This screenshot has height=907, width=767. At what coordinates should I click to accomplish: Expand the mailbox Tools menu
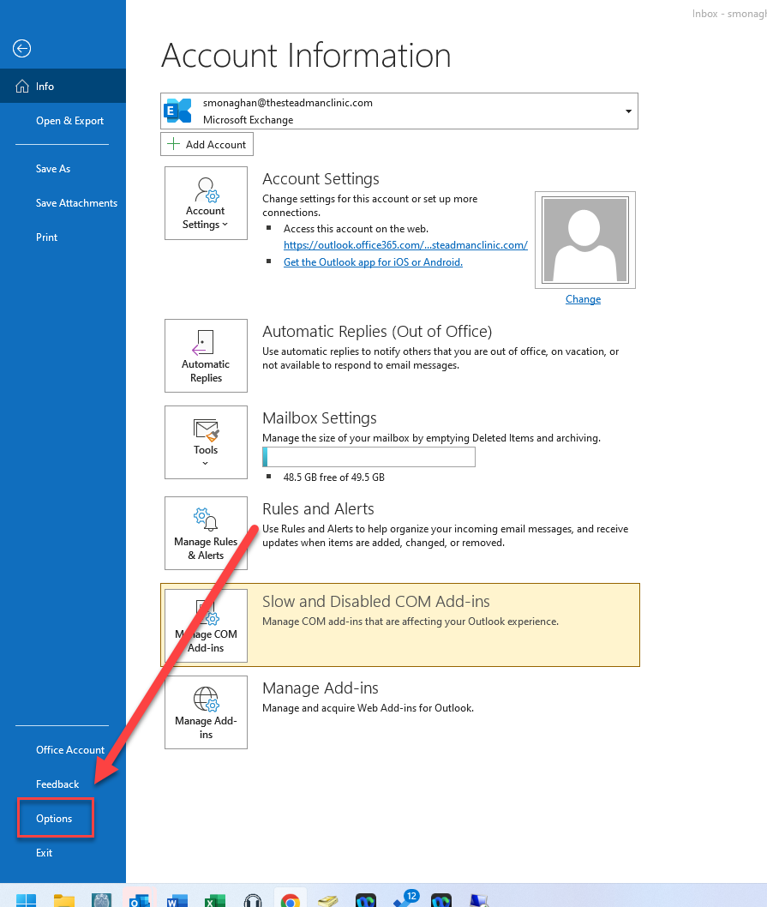tap(206, 442)
